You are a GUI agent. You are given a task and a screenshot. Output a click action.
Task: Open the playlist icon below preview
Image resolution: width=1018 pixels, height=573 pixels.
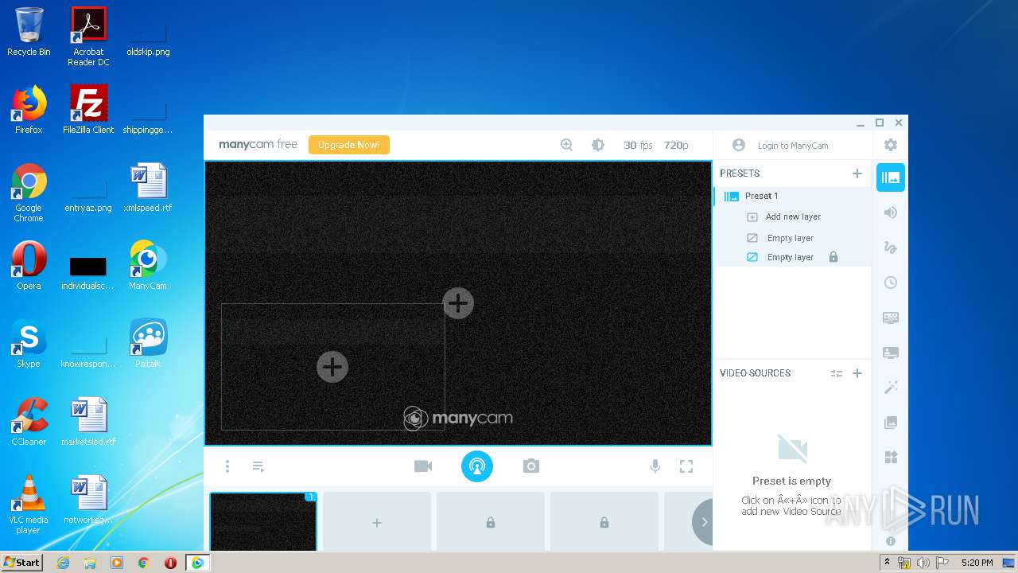click(258, 466)
